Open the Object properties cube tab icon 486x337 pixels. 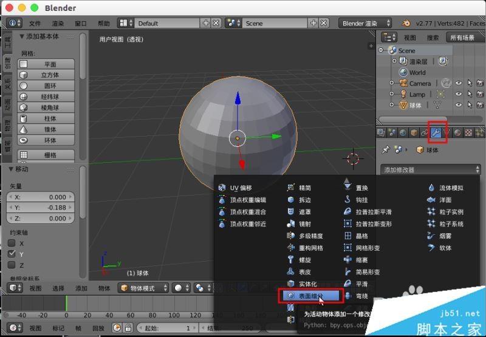[414, 132]
